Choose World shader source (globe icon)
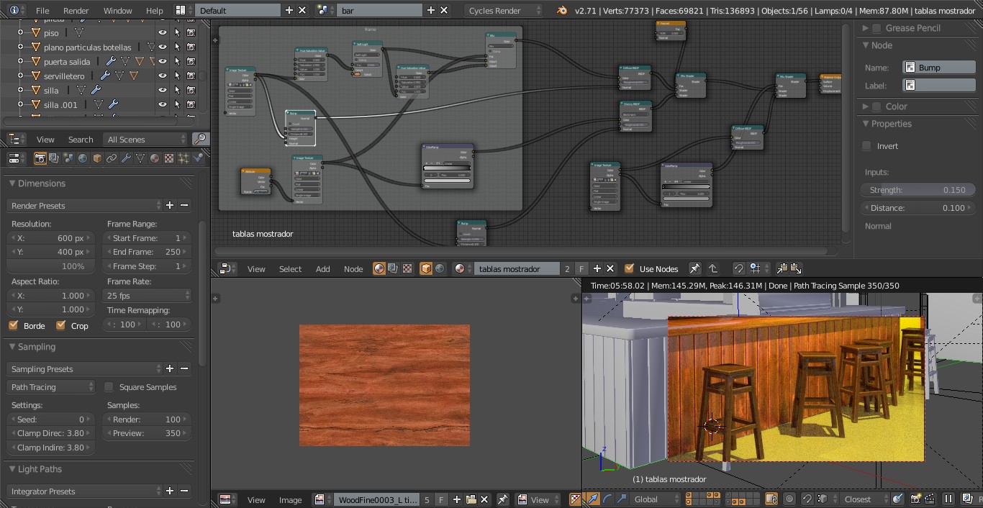983x508 pixels. (x=440, y=268)
